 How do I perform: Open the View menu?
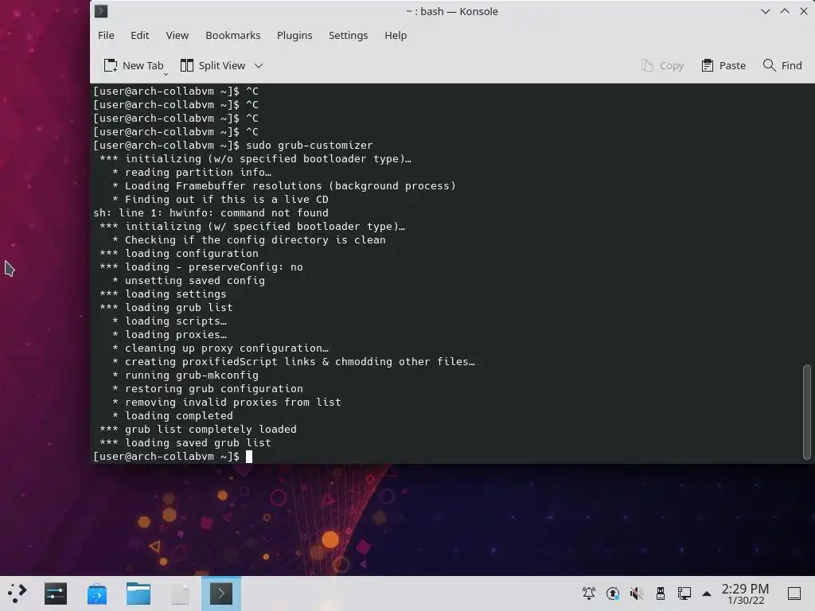(177, 35)
